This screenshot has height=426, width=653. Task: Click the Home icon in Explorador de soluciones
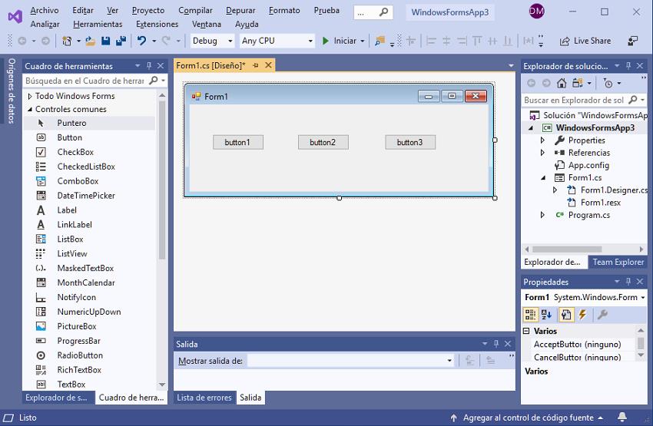click(562, 83)
